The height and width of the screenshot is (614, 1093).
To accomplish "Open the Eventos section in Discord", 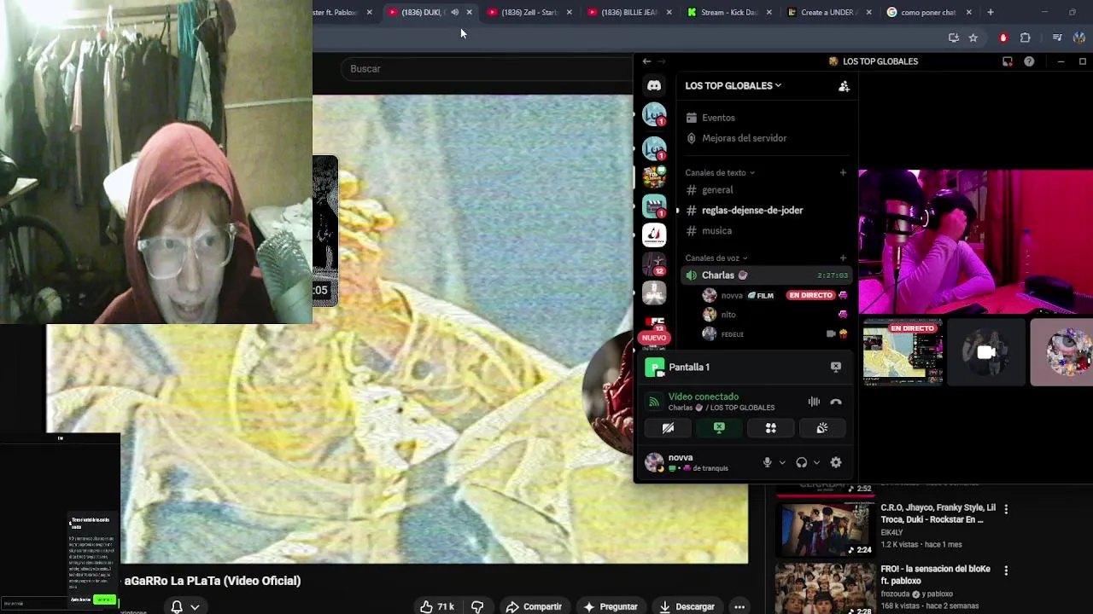I will [718, 118].
